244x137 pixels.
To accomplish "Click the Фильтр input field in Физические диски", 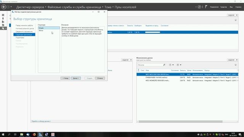I will [x=150, y=65].
